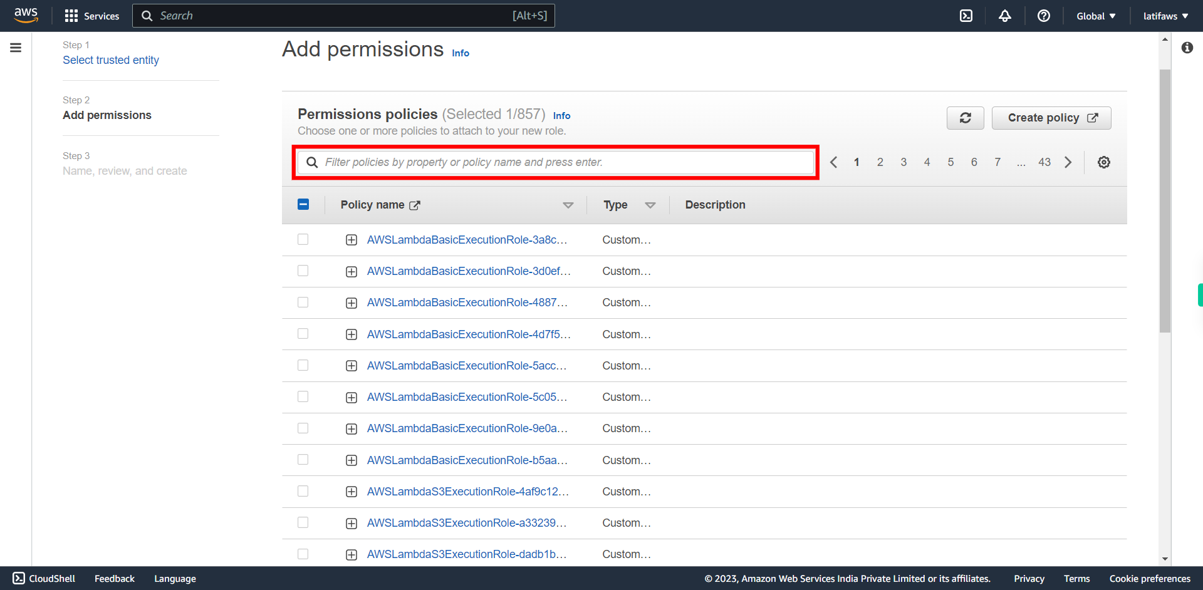Refresh the policies list
Viewport: 1203px width, 590px height.
pyautogui.click(x=966, y=118)
